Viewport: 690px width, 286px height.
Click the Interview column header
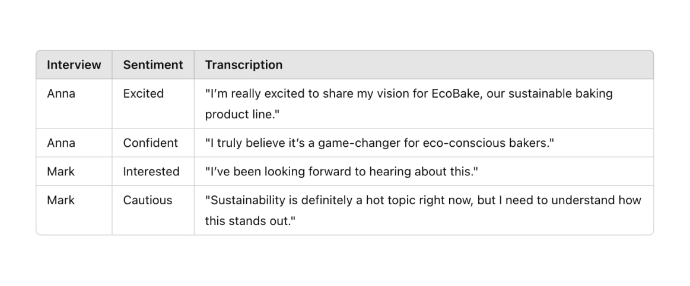coord(74,65)
